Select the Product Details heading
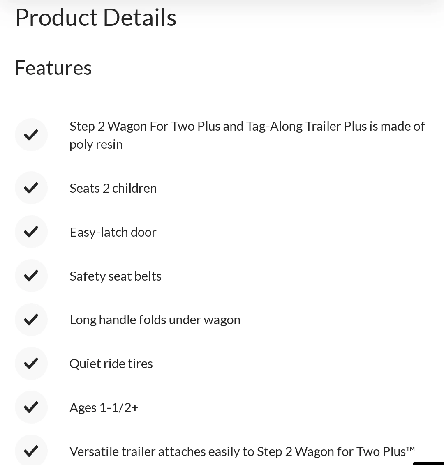The width and height of the screenshot is (444, 465). click(96, 18)
